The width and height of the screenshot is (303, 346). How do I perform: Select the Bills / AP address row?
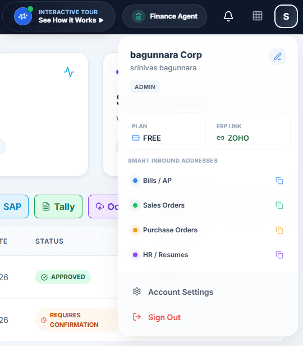[x=208, y=181]
